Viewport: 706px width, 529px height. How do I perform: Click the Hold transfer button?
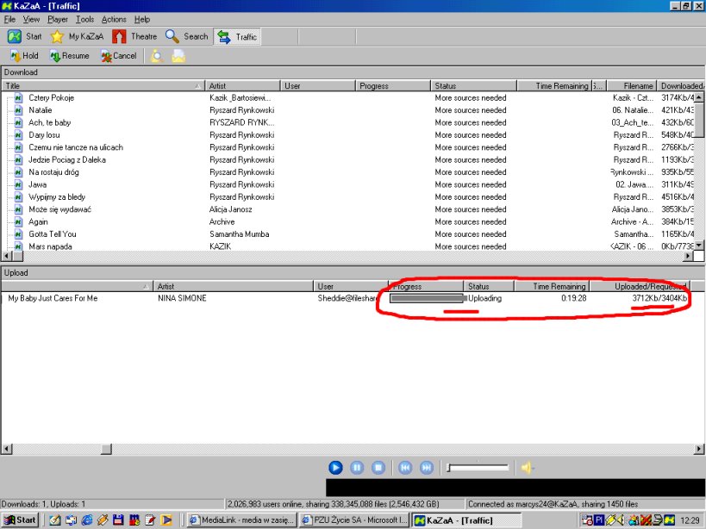point(24,56)
